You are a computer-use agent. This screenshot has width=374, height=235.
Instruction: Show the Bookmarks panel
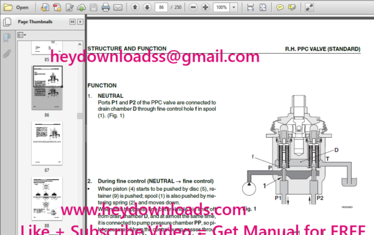point(7,37)
